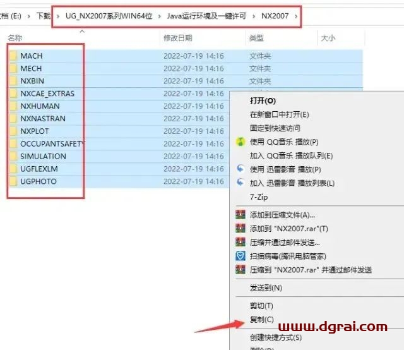The height and width of the screenshot is (350, 404).
Task: Click the QQ Music icon in context menu
Action: tap(241, 142)
